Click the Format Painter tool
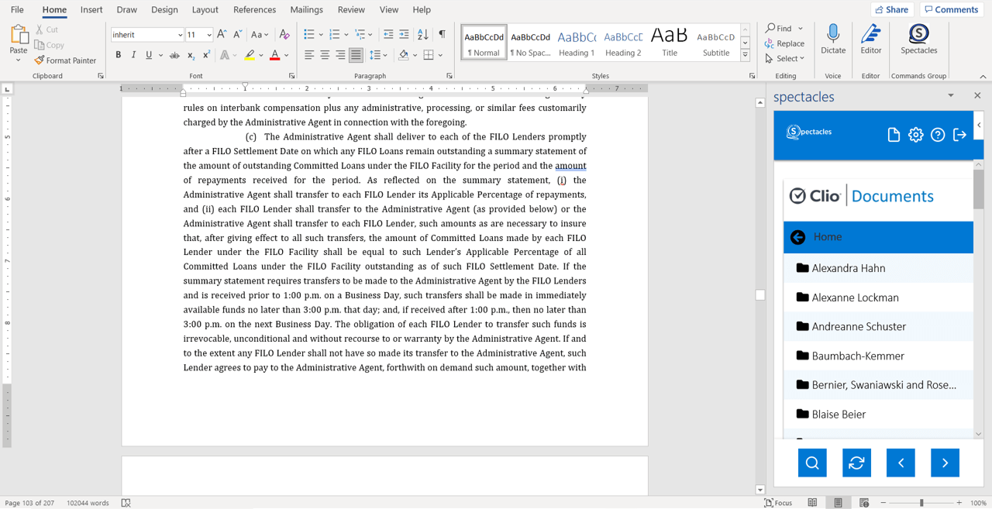The height and width of the screenshot is (509, 992). (x=65, y=60)
